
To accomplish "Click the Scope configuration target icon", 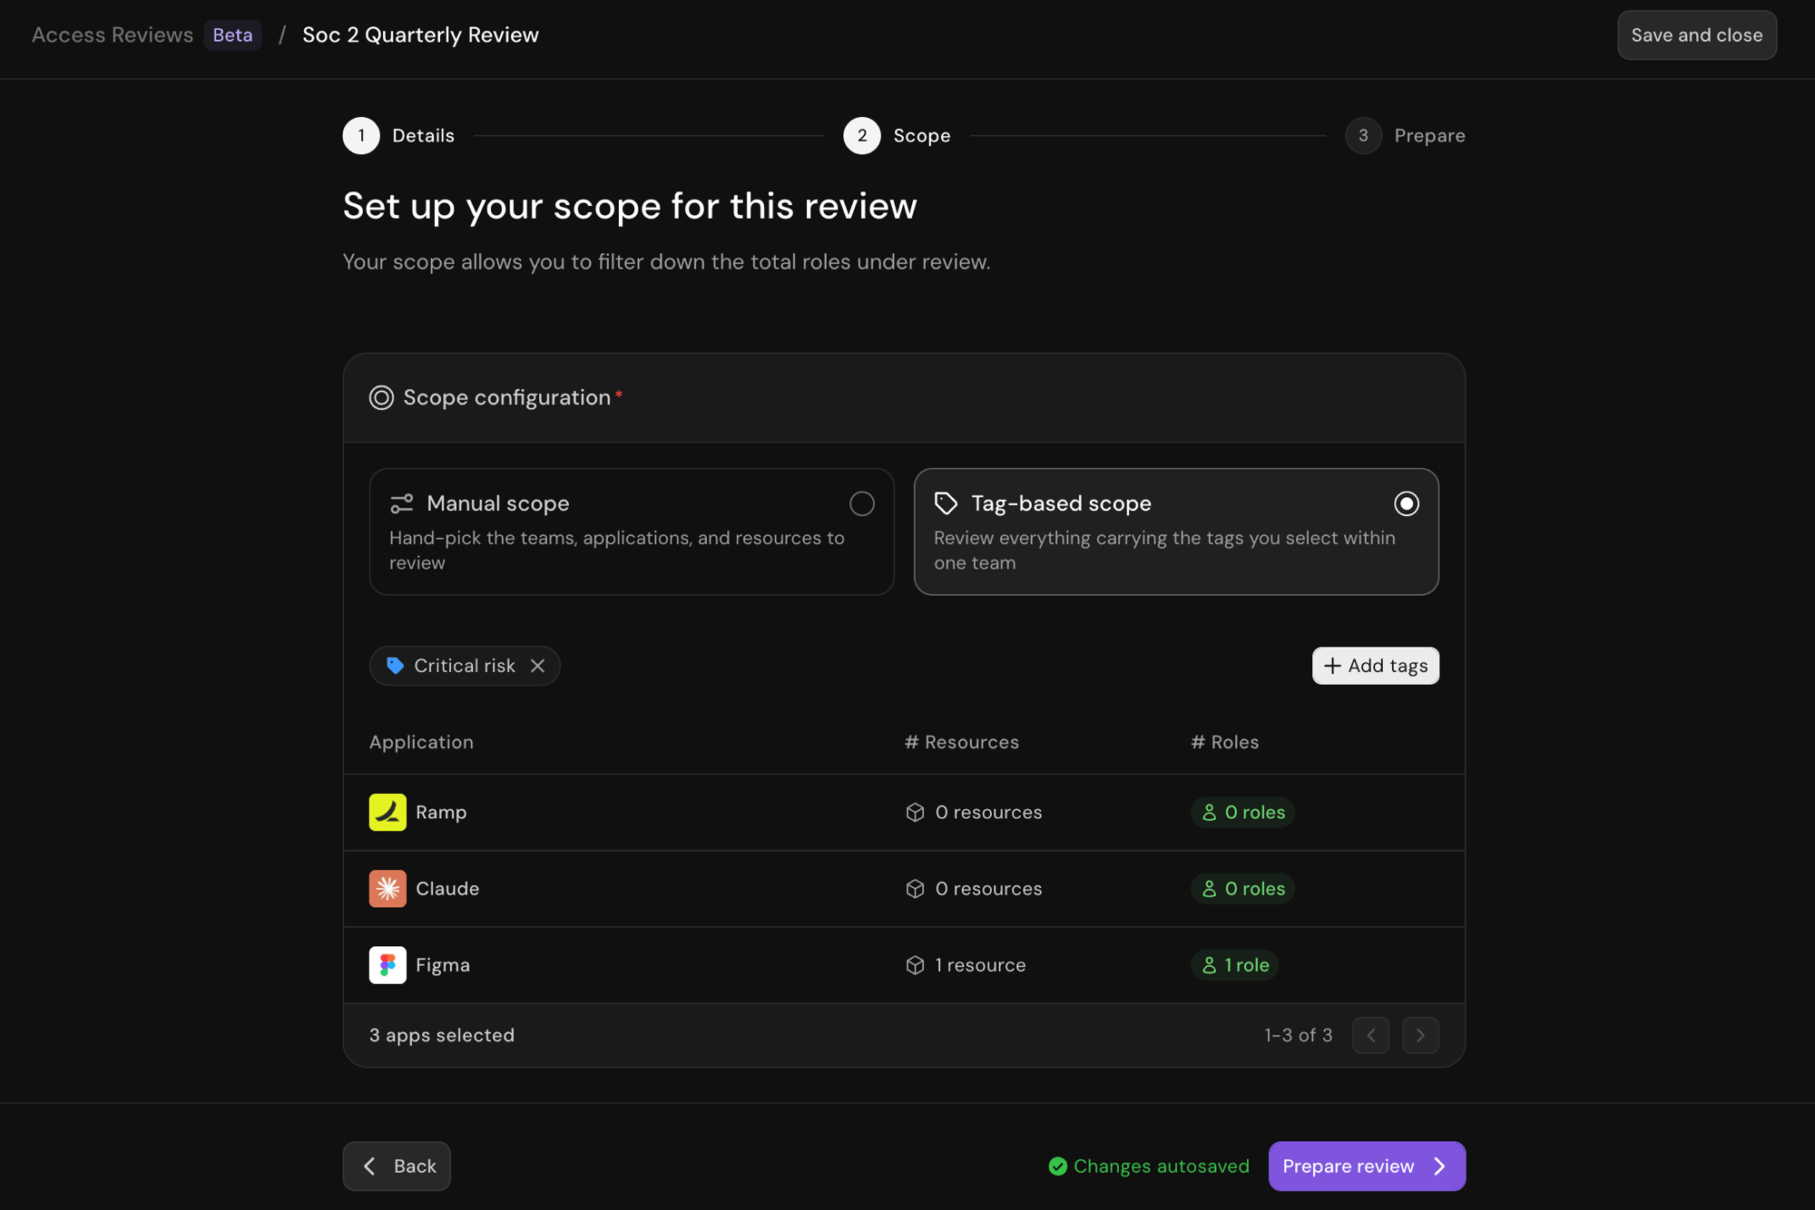I will (381, 397).
